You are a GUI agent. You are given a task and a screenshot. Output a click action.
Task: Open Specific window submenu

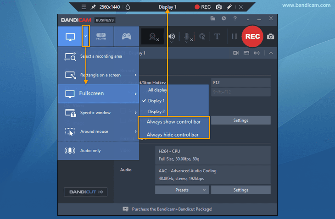pos(99,113)
